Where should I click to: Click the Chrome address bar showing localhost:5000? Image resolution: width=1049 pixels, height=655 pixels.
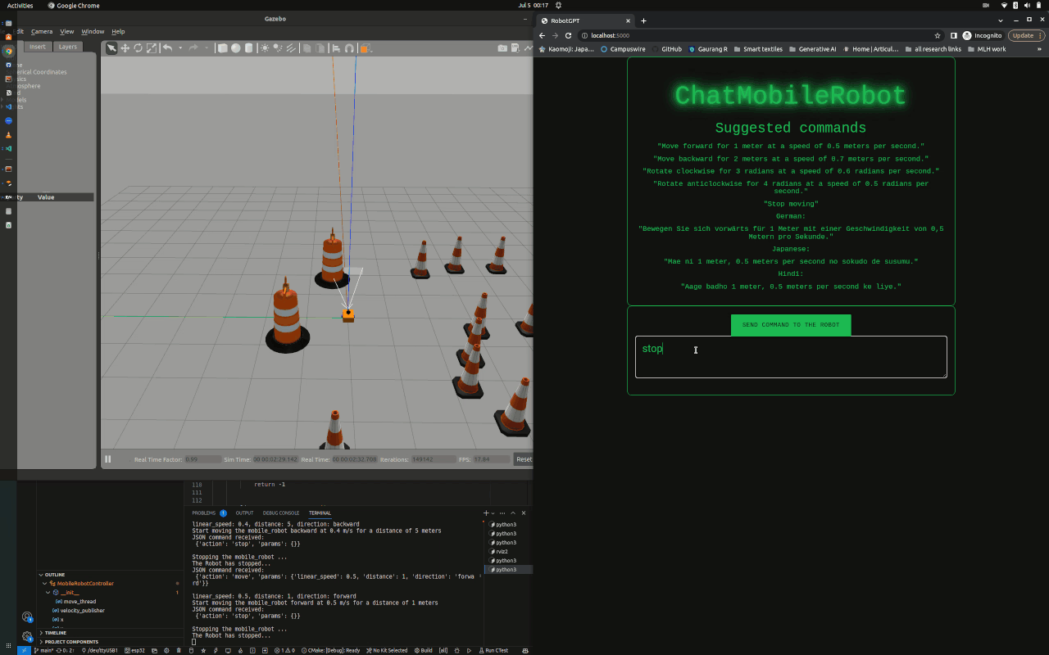pos(762,35)
